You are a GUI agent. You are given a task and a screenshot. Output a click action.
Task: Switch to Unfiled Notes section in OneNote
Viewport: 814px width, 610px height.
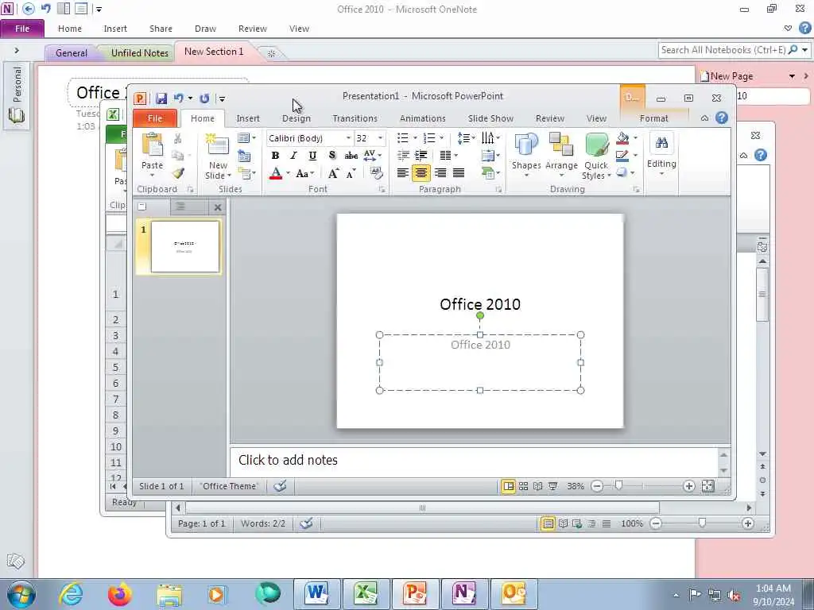tap(139, 53)
